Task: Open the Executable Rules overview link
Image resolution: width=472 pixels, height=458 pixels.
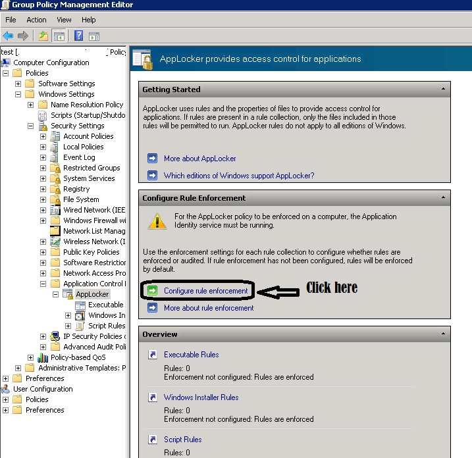Action: 191,355
